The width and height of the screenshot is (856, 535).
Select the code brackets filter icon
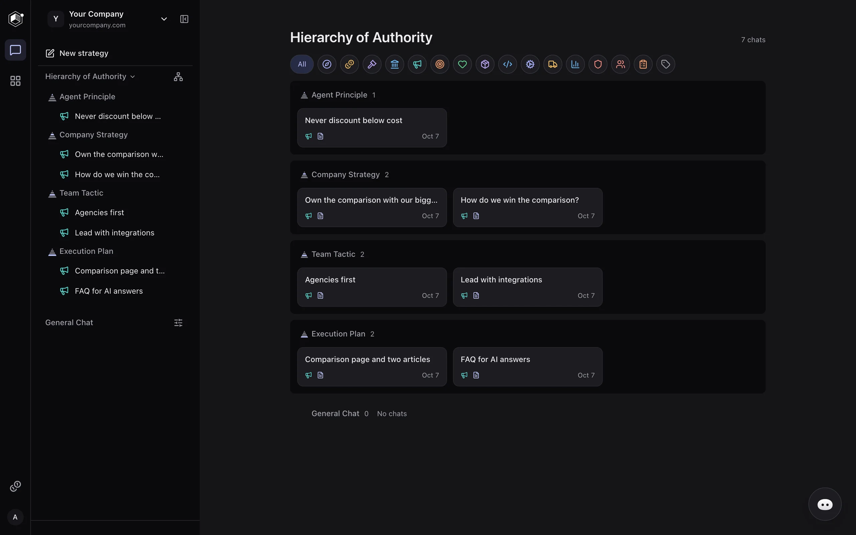tap(508, 65)
